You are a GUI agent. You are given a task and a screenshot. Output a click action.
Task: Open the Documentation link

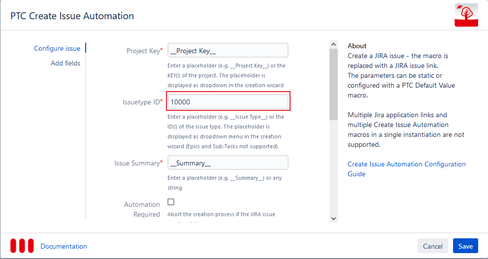64,246
